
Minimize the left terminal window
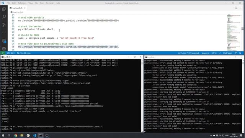(x=129, y=57)
